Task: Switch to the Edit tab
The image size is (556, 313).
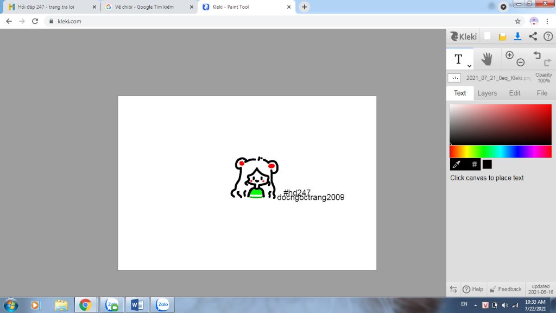Action: (515, 93)
